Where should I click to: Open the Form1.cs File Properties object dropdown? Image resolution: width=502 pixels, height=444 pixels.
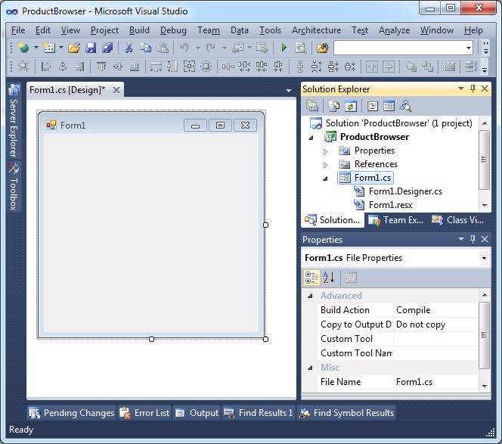click(x=484, y=258)
